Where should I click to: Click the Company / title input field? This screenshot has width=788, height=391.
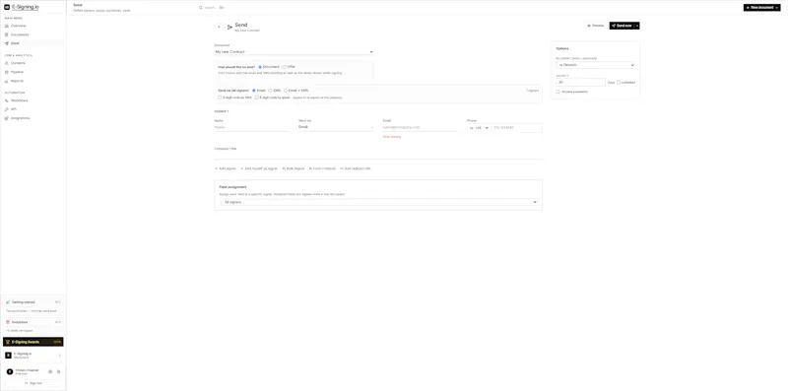[x=378, y=156]
